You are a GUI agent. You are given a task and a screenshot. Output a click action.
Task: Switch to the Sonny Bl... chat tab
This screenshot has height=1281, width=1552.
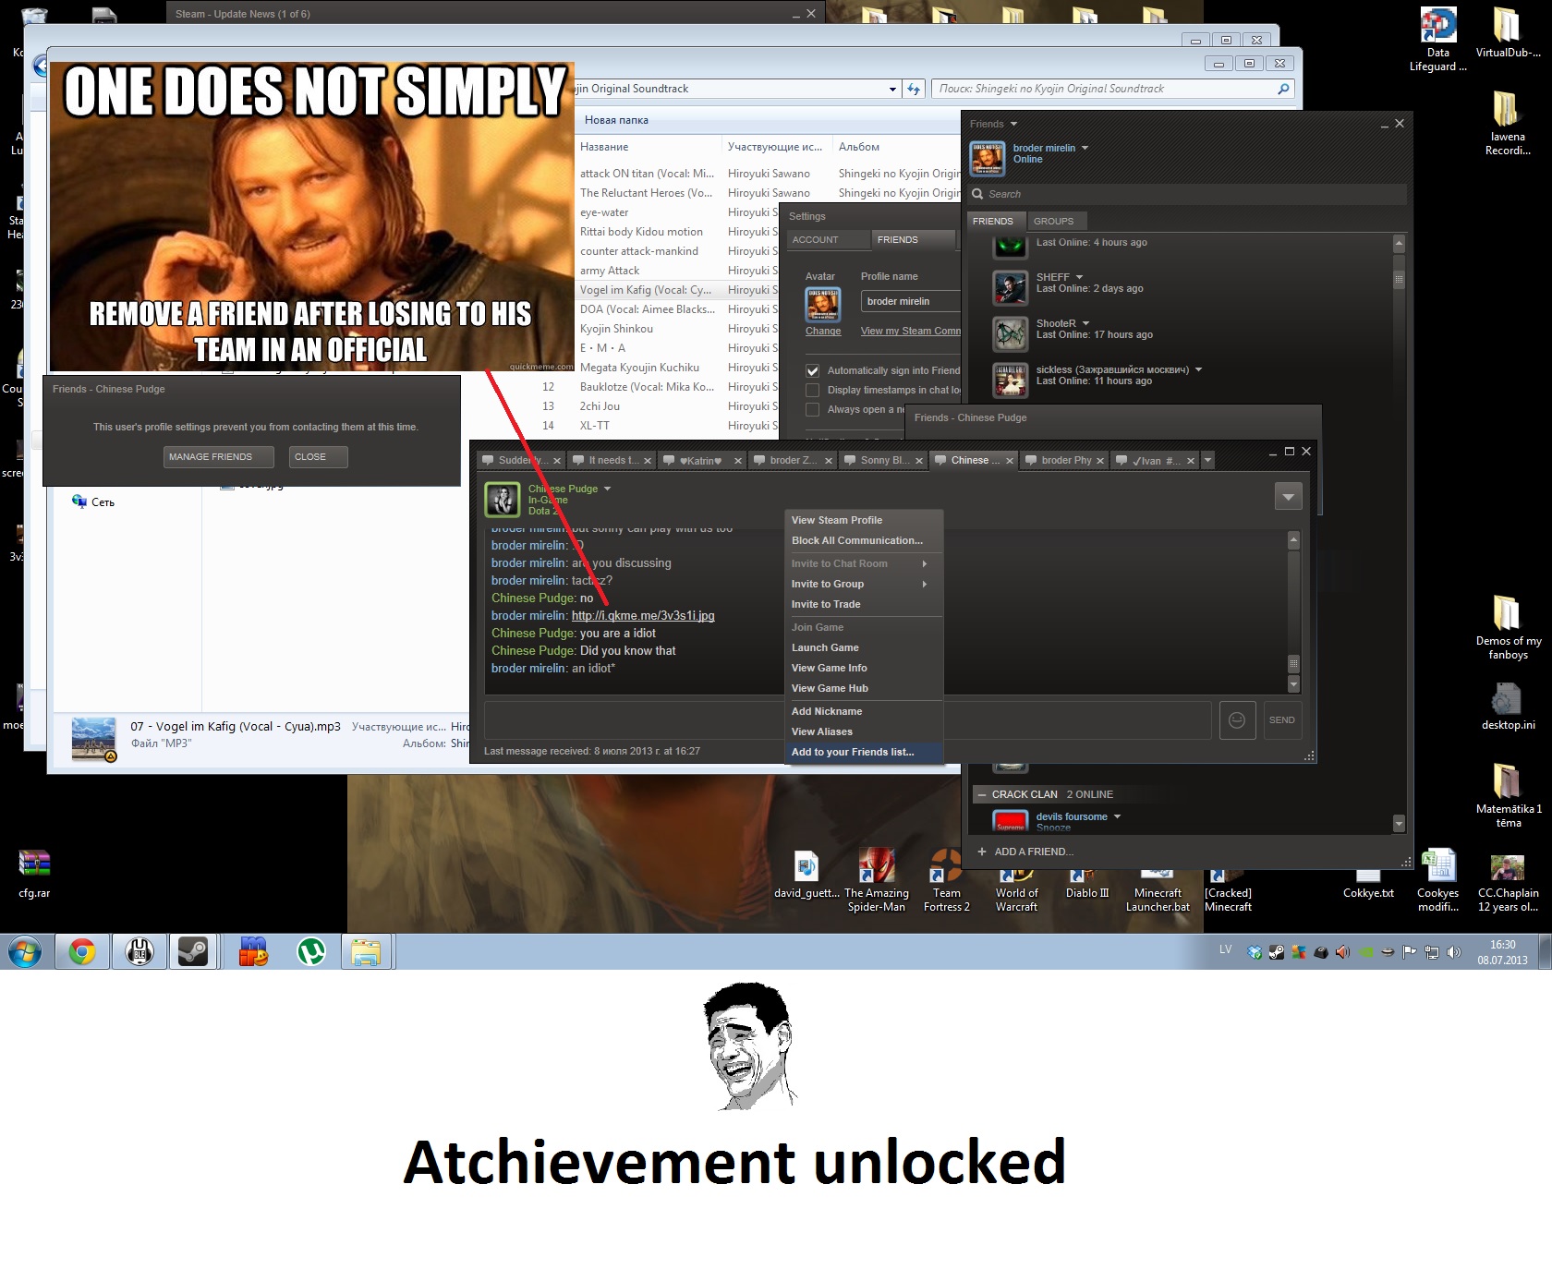tap(883, 460)
